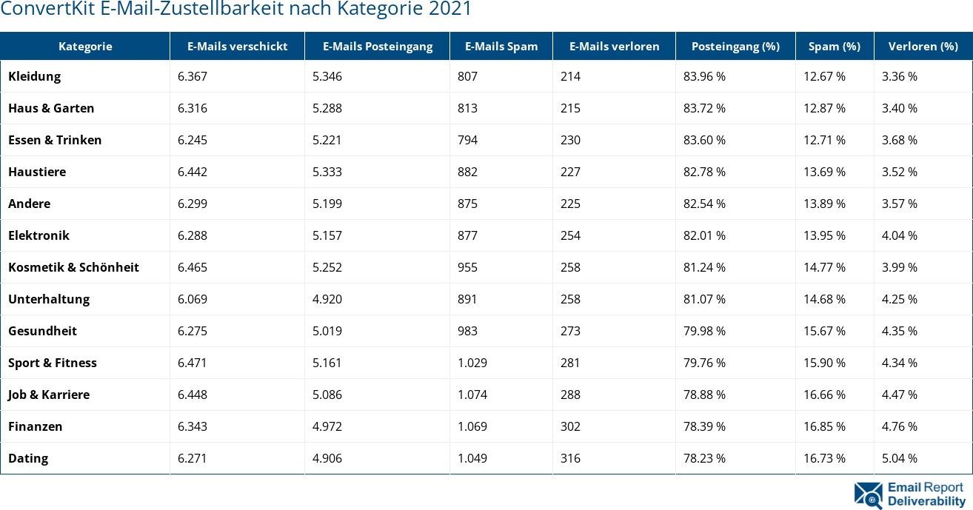This screenshot has width=973, height=510.
Task: Click the 78.23 % value
Action: [x=704, y=458]
